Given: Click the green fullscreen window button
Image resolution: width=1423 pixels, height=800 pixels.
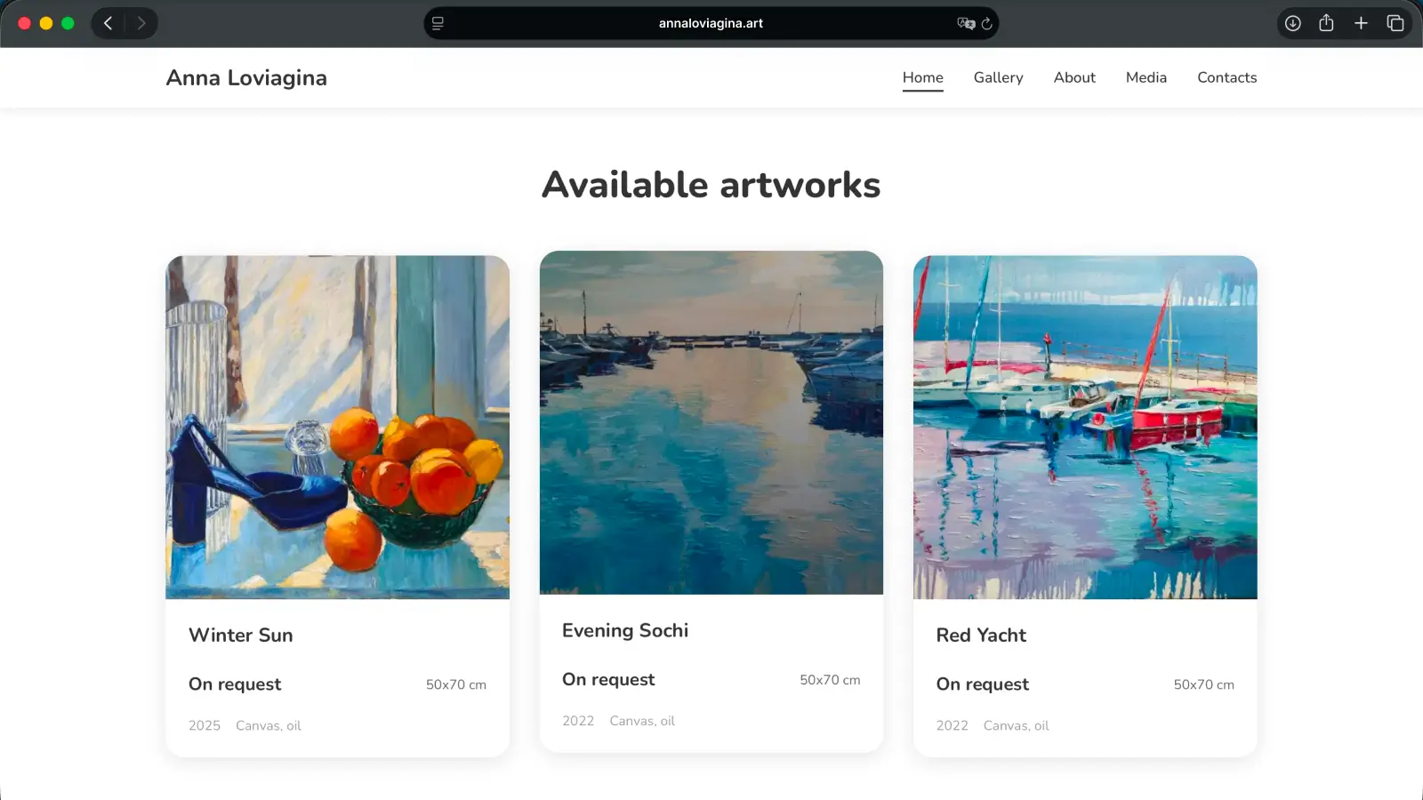Looking at the screenshot, I should pos(68,23).
